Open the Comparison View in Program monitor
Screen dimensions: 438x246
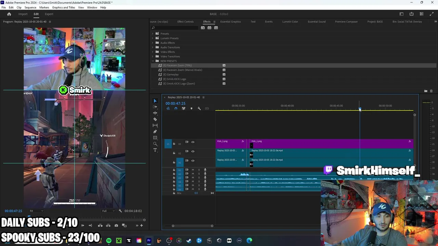point(124,225)
